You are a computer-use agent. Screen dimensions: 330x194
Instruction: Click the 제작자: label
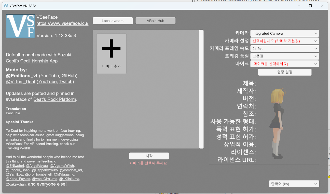point(246,91)
